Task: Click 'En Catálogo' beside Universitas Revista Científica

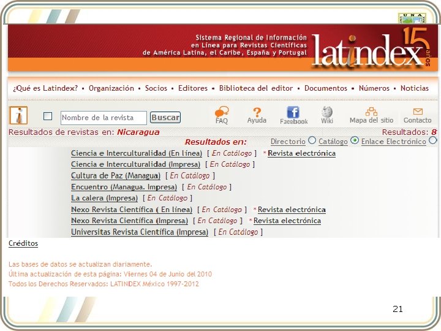Action: [x=238, y=232]
